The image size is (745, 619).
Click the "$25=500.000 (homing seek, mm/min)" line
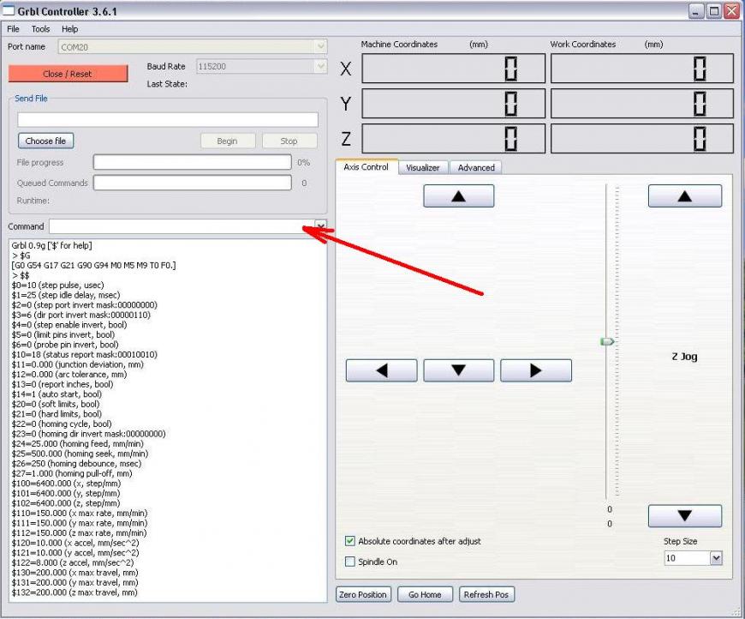(x=80, y=454)
